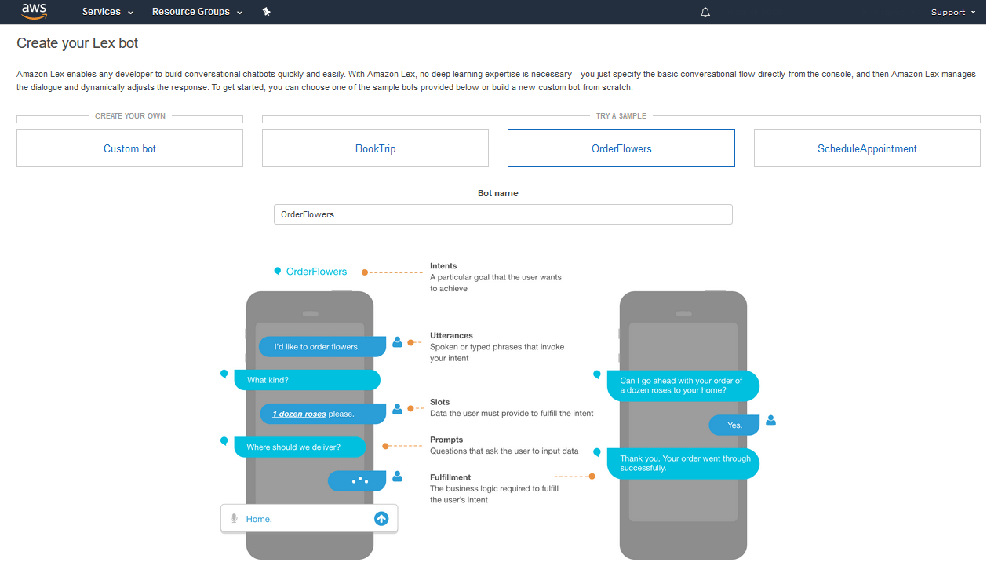Click the 'Home.' message input box
This screenshot has height=566, width=987.
[309, 519]
